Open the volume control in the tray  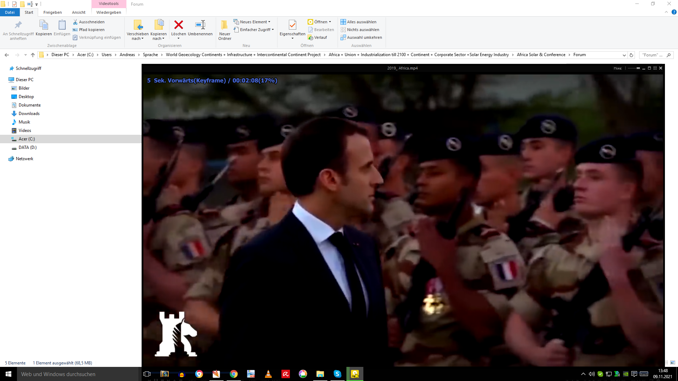click(x=591, y=374)
